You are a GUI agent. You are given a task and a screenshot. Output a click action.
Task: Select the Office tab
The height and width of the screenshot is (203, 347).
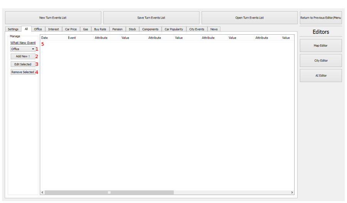point(38,29)
